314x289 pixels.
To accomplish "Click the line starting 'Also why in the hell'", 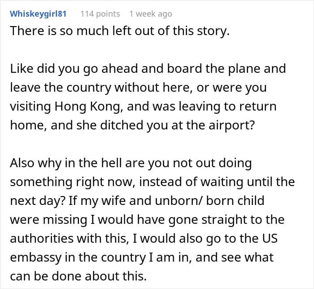I will tap(131, 163).
